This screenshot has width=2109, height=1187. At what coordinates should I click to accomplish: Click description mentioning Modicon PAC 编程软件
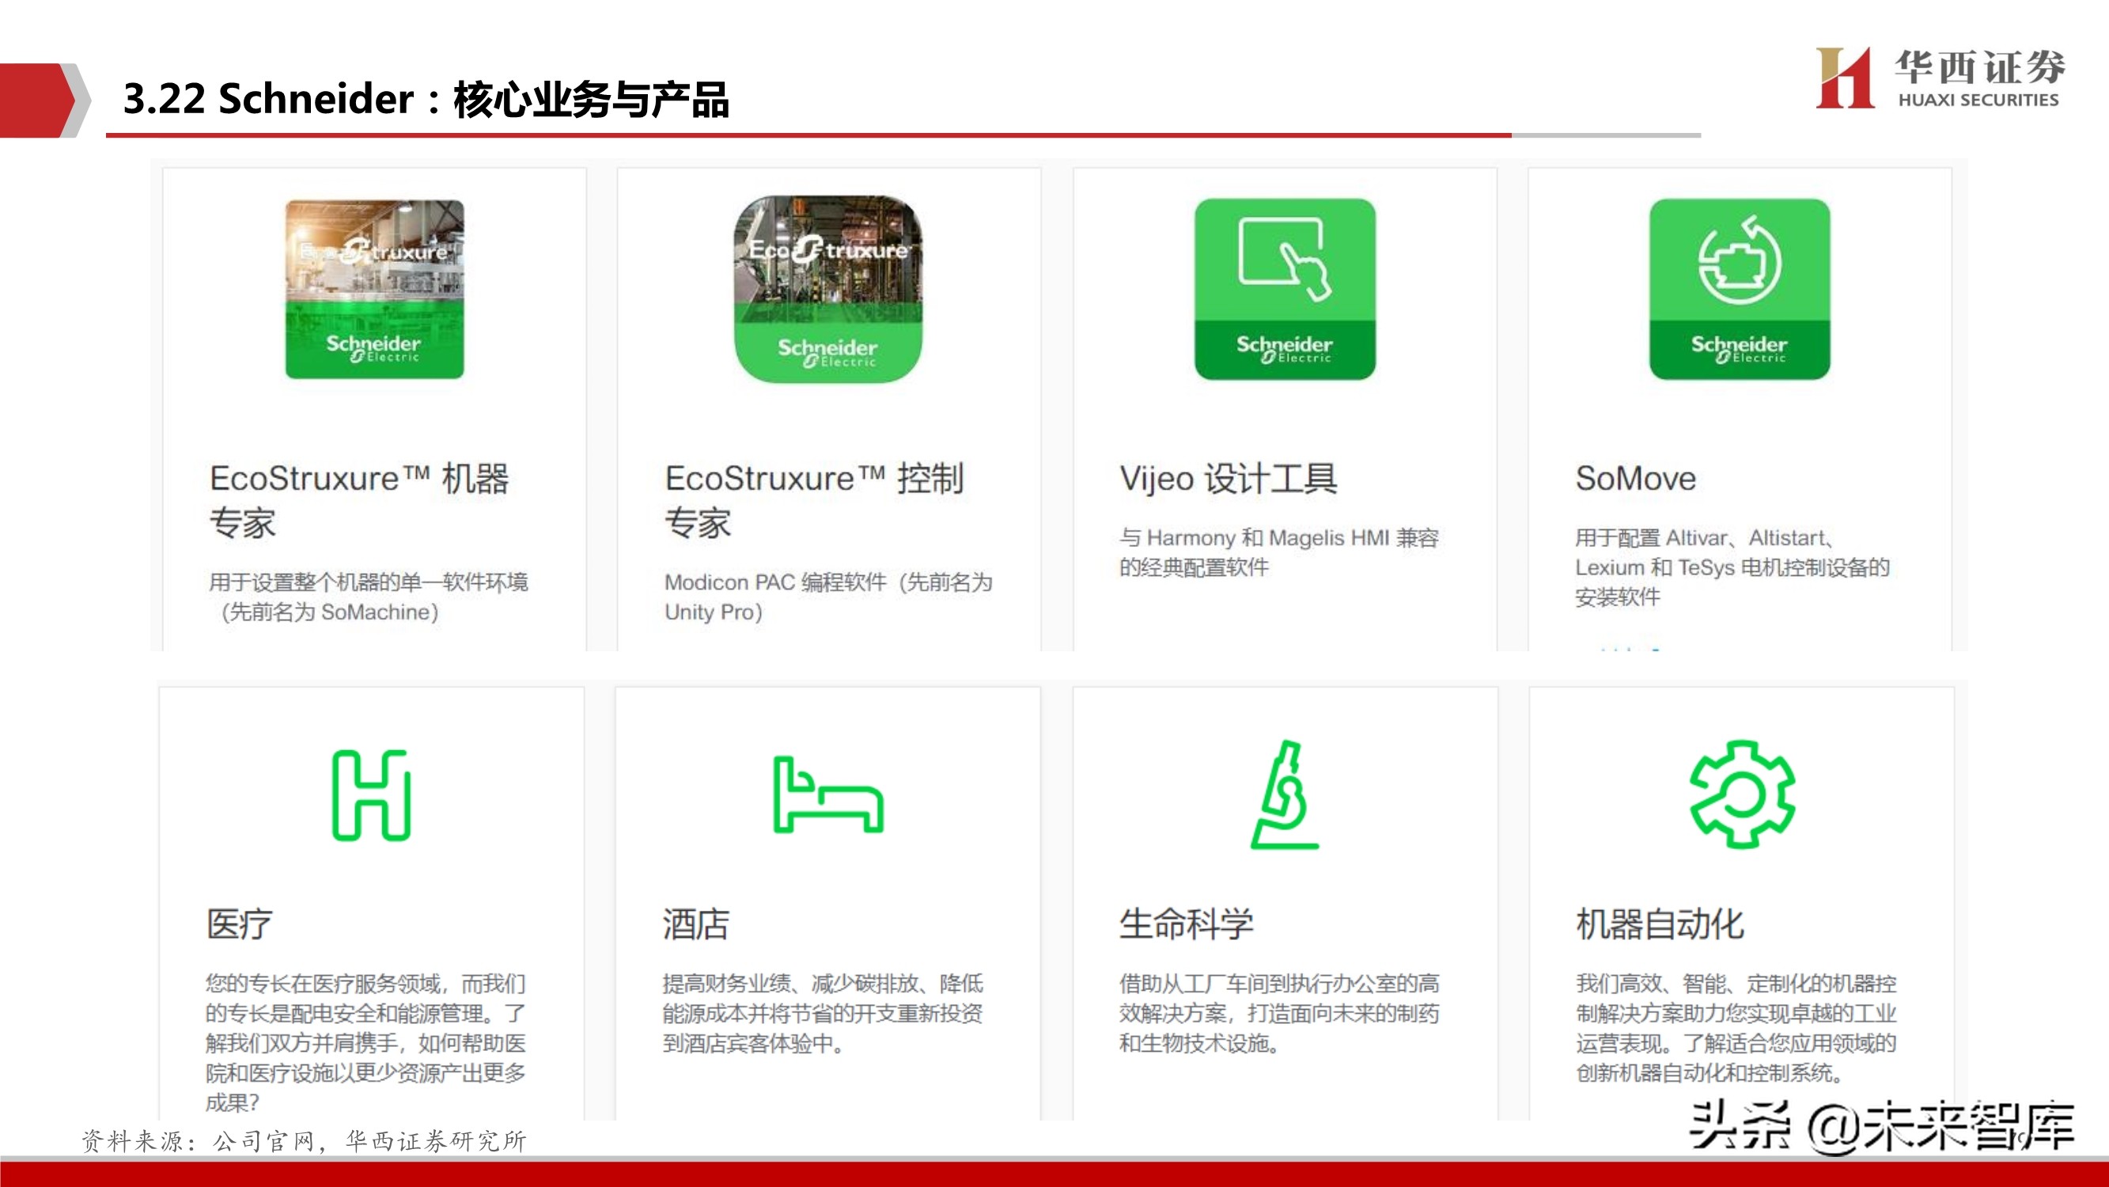pos(828,597)
